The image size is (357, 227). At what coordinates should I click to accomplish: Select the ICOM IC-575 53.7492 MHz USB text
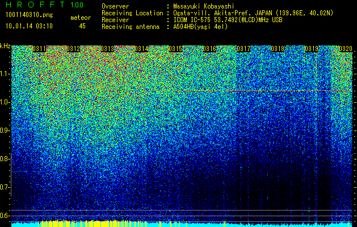point(228,20)
